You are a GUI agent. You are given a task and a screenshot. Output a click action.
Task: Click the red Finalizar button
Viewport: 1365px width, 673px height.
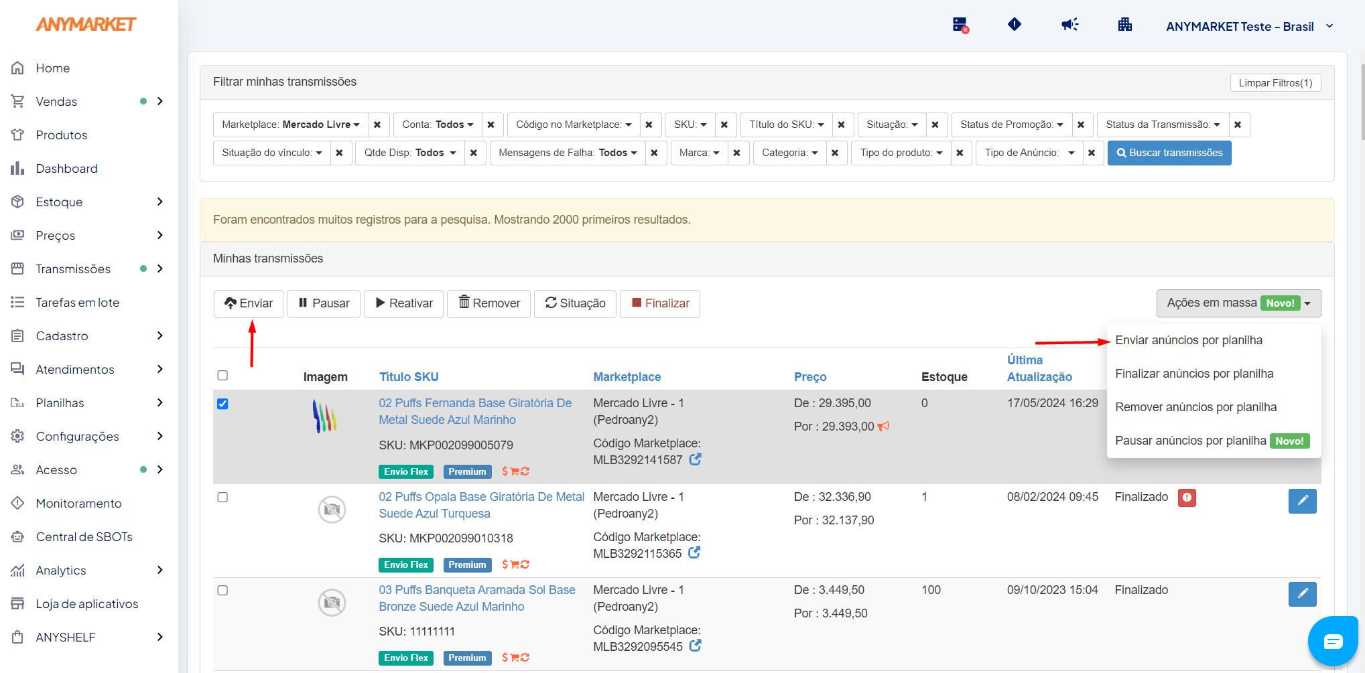point(660,303)
